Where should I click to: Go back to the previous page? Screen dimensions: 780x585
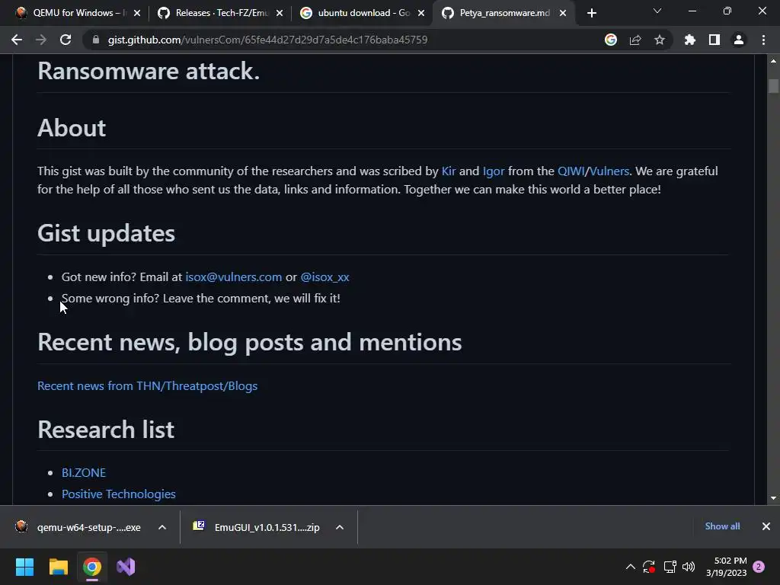click(17, 40)
